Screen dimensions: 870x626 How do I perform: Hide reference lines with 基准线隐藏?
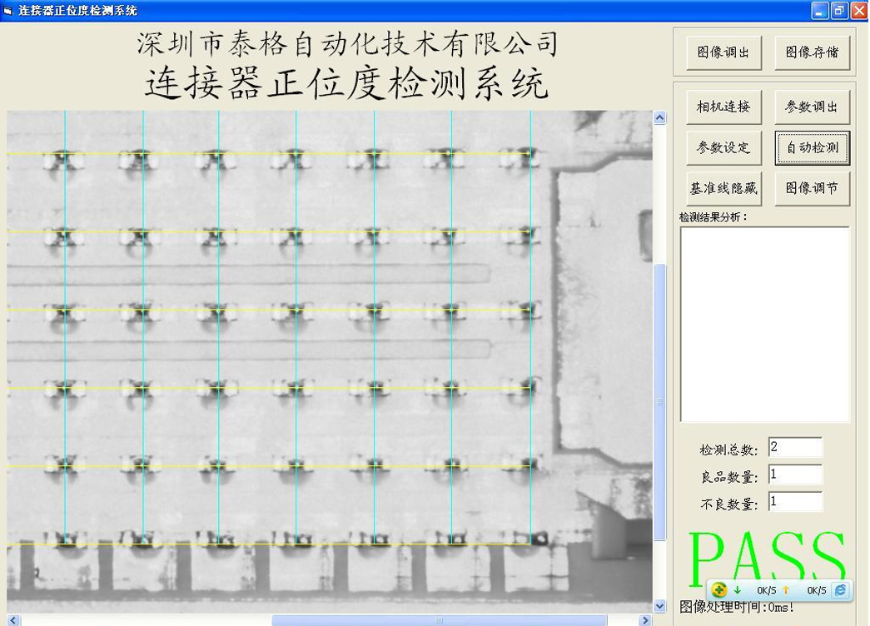pos(723,189)
